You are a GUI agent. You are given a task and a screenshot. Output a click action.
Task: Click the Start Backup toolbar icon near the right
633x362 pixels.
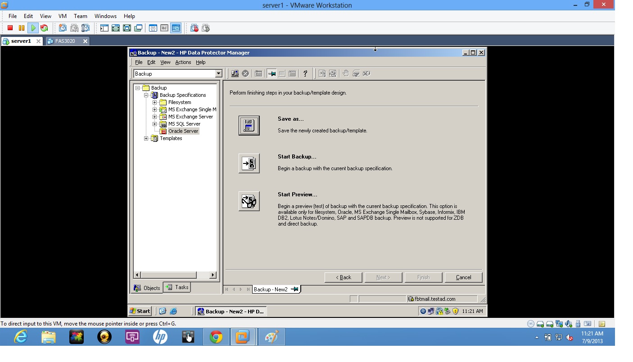tap(322, 73)
